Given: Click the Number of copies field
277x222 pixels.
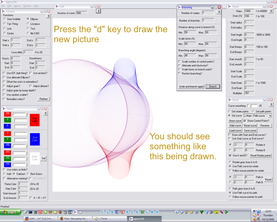Looking at the screenshot, I should pos(208,13).
